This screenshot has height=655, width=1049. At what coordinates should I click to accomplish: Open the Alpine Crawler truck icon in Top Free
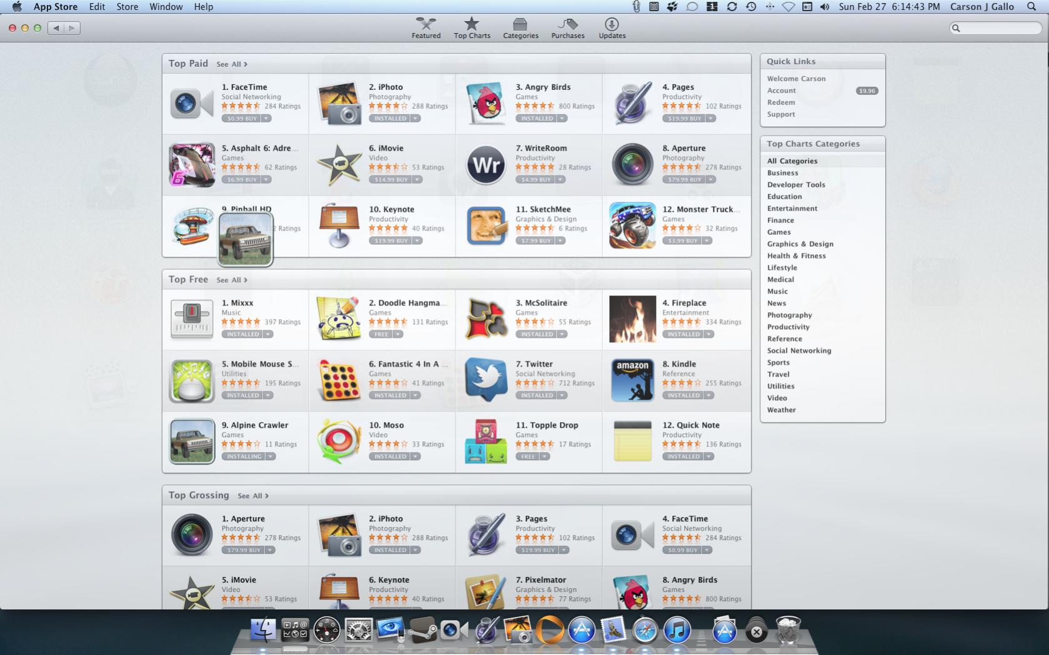pyautogui.click(x=192, y=441)
